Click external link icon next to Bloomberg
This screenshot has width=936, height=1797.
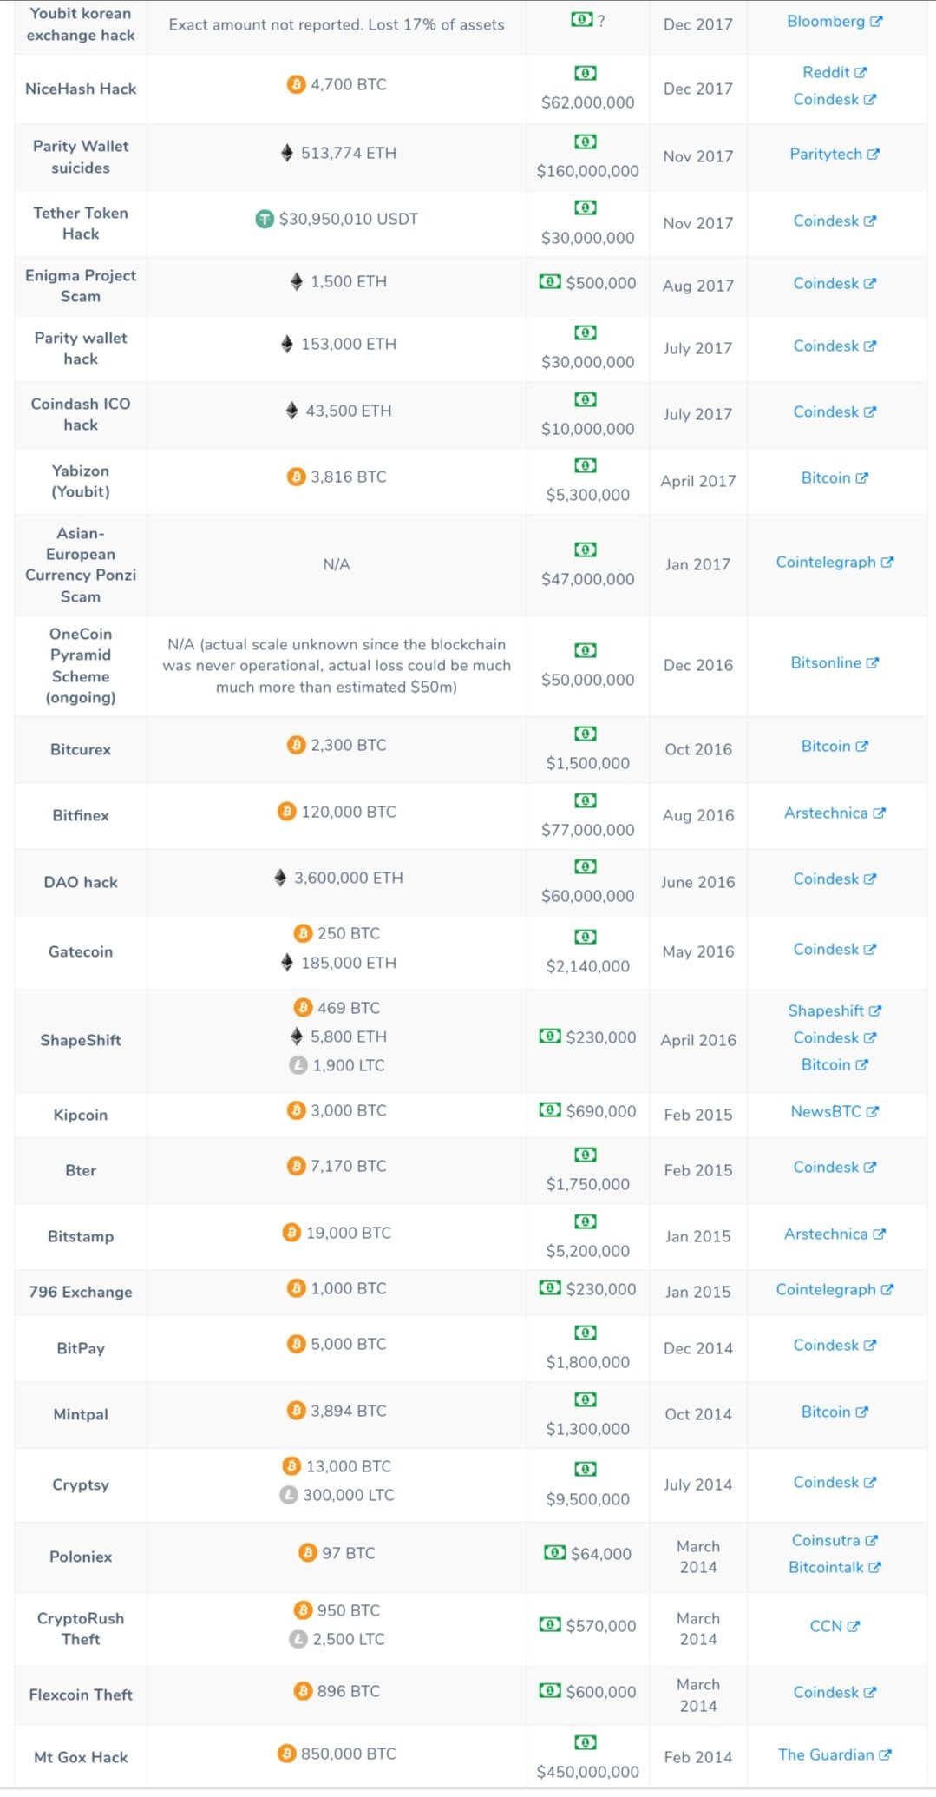click(876, 22)
